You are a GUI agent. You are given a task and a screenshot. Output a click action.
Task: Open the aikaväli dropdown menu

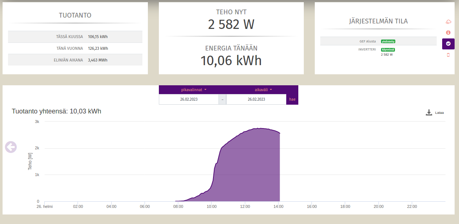tap(263, 90)
